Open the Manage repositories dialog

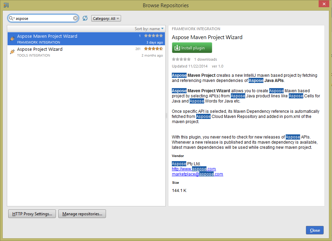82,214
